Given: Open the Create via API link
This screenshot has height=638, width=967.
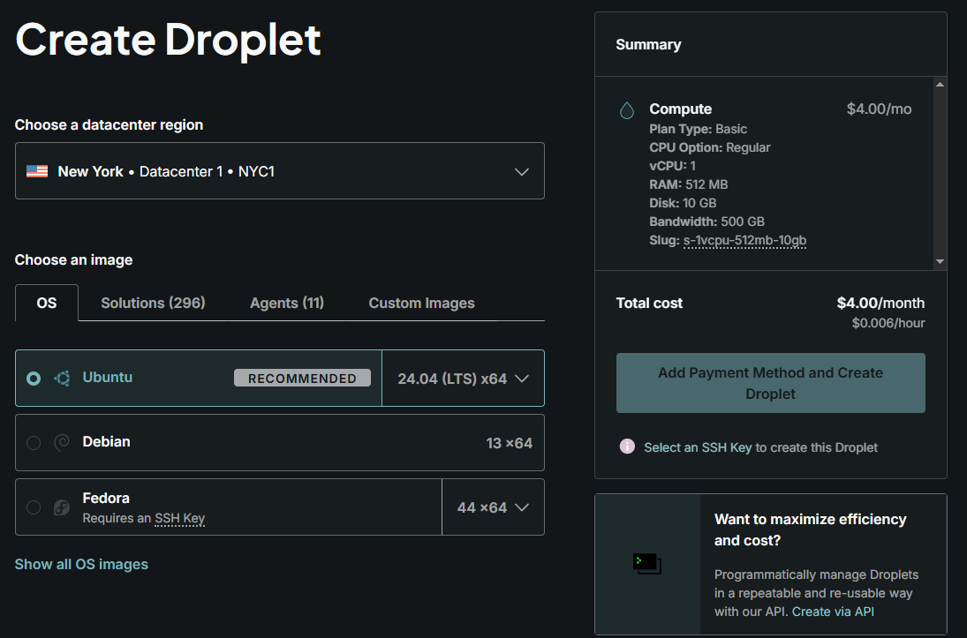Looking at the screenshot, I should [833, 612].
